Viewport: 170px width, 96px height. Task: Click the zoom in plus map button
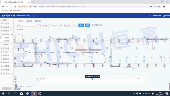coord(16,85)
